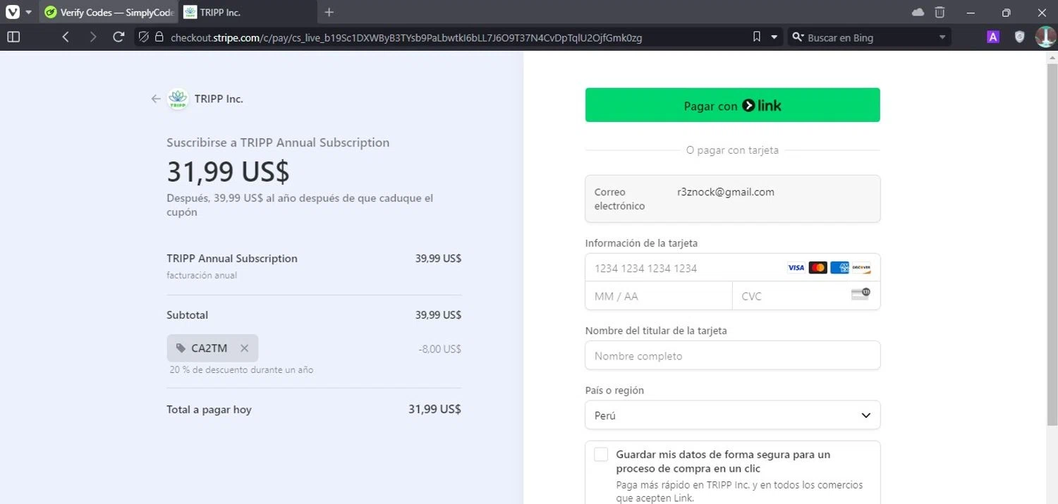The height and width of the screenshot is (504, 1058).
Task: Open the País o región dropdown
Action: point(732,415)
